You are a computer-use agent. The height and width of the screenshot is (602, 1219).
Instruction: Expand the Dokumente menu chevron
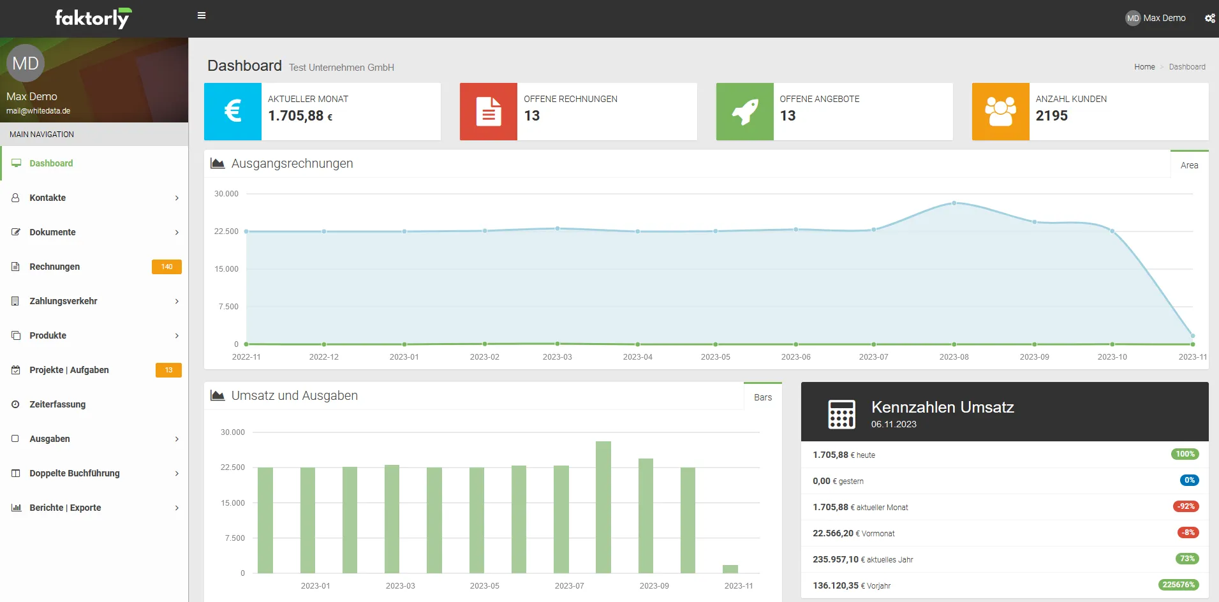tap(177, 233)
